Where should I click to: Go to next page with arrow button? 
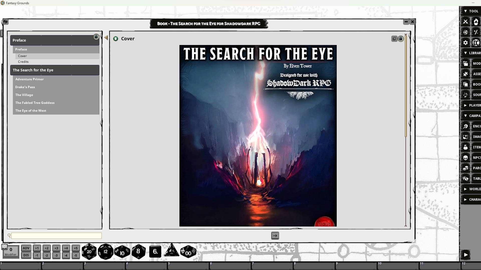click(x=275, y=235)
